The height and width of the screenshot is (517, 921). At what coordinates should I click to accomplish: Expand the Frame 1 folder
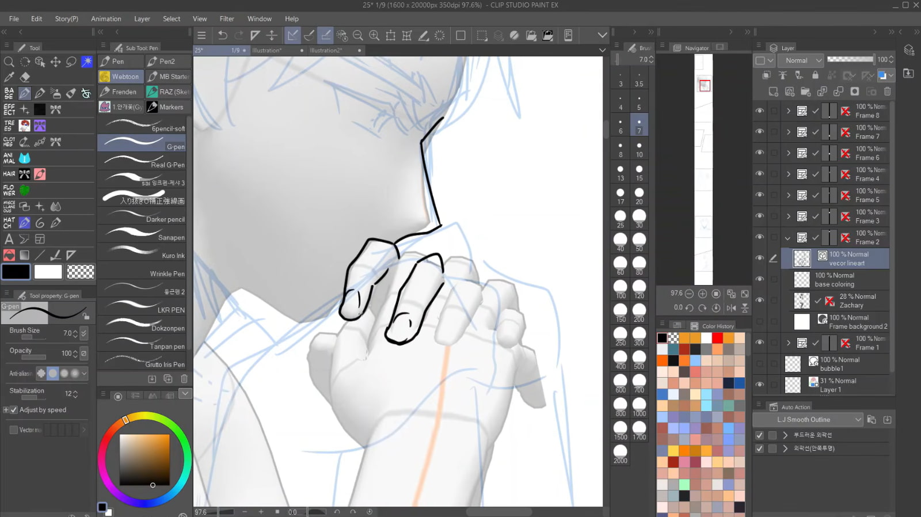[x=788, y=343]
